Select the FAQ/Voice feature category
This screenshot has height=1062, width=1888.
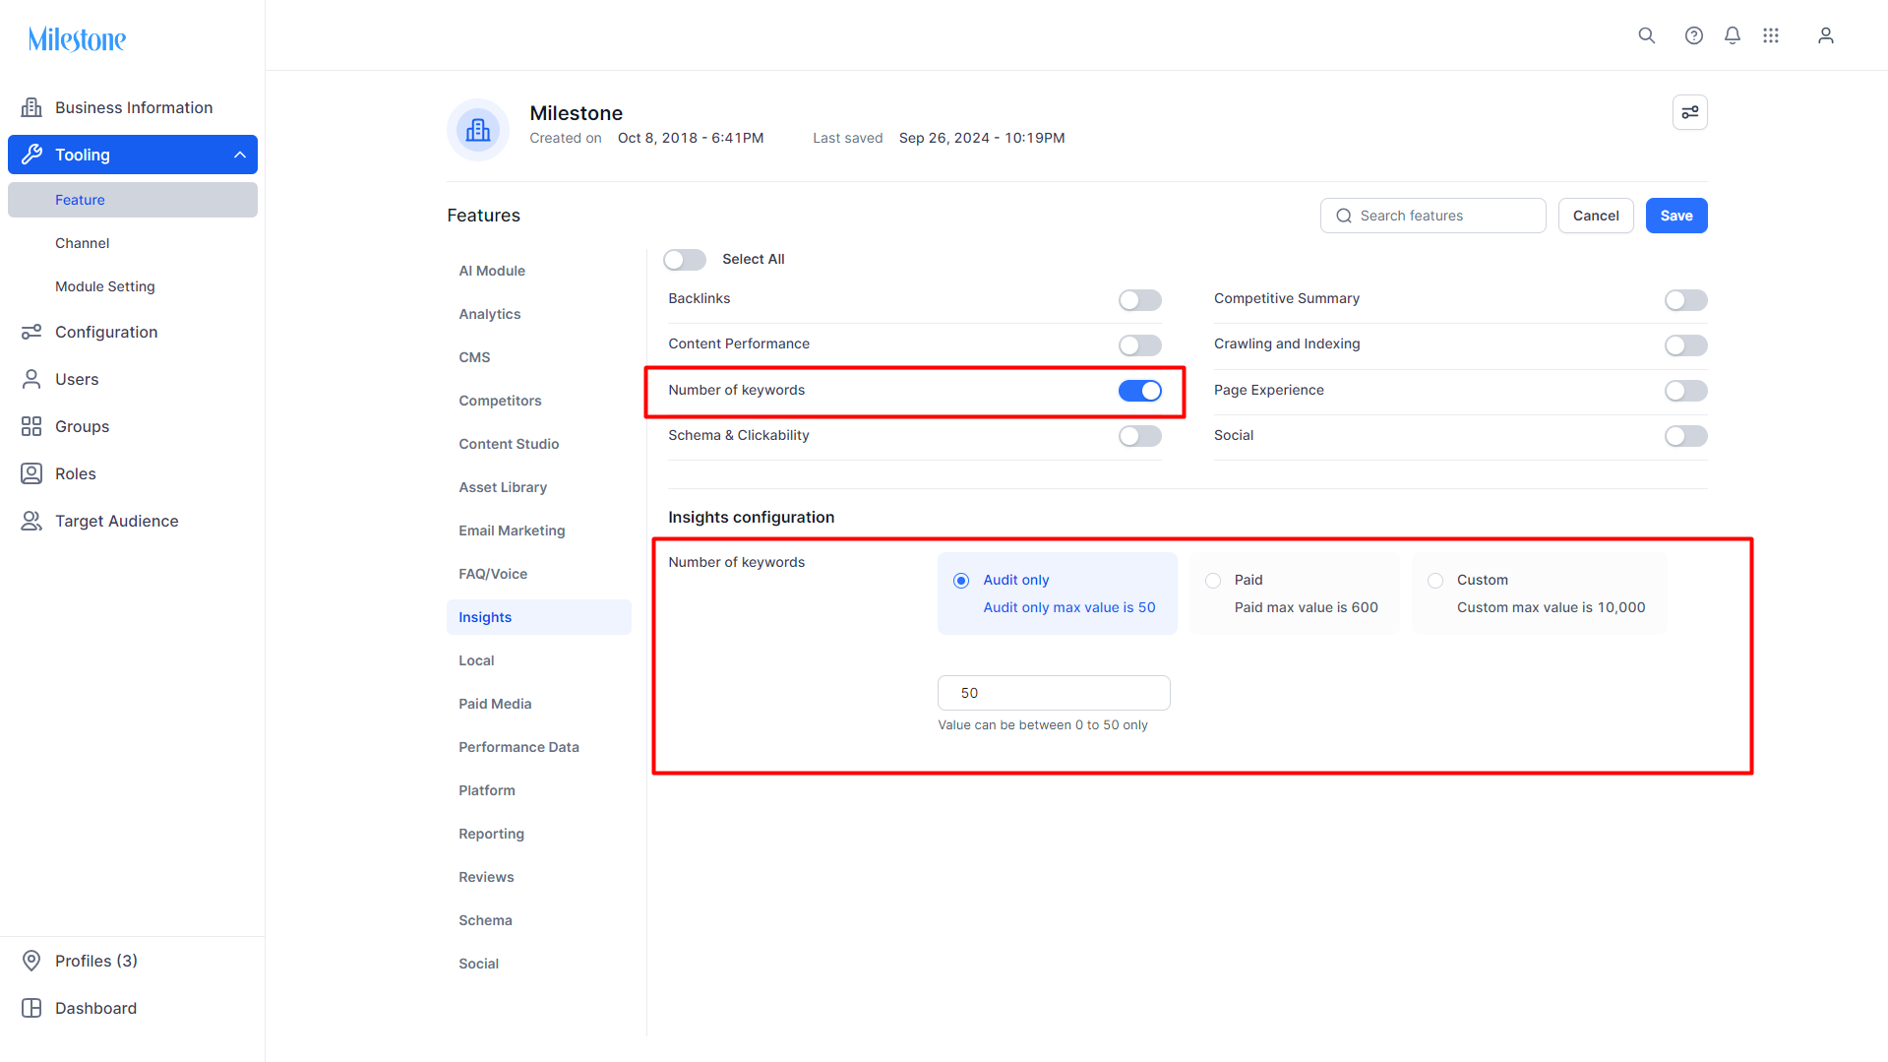539,574
